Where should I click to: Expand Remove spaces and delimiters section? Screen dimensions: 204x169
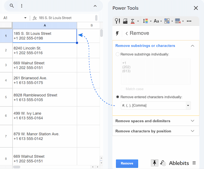coord(156,121)
